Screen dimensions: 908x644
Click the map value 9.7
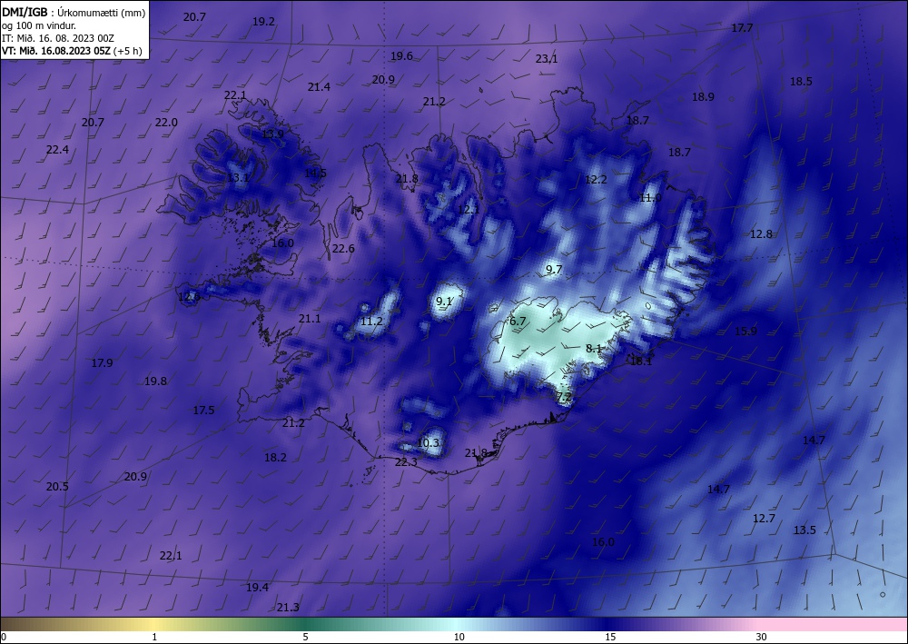point(554,269)
